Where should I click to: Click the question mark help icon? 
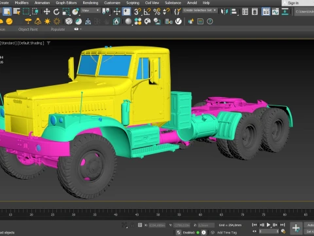point(210,22)
